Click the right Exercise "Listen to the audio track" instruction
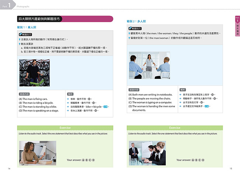 click(173, 133)
